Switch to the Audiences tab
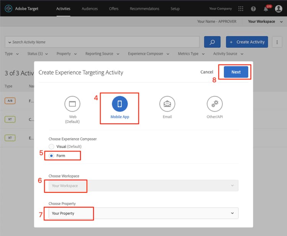This screenshot has height=236, width=287. click(90, 8)
